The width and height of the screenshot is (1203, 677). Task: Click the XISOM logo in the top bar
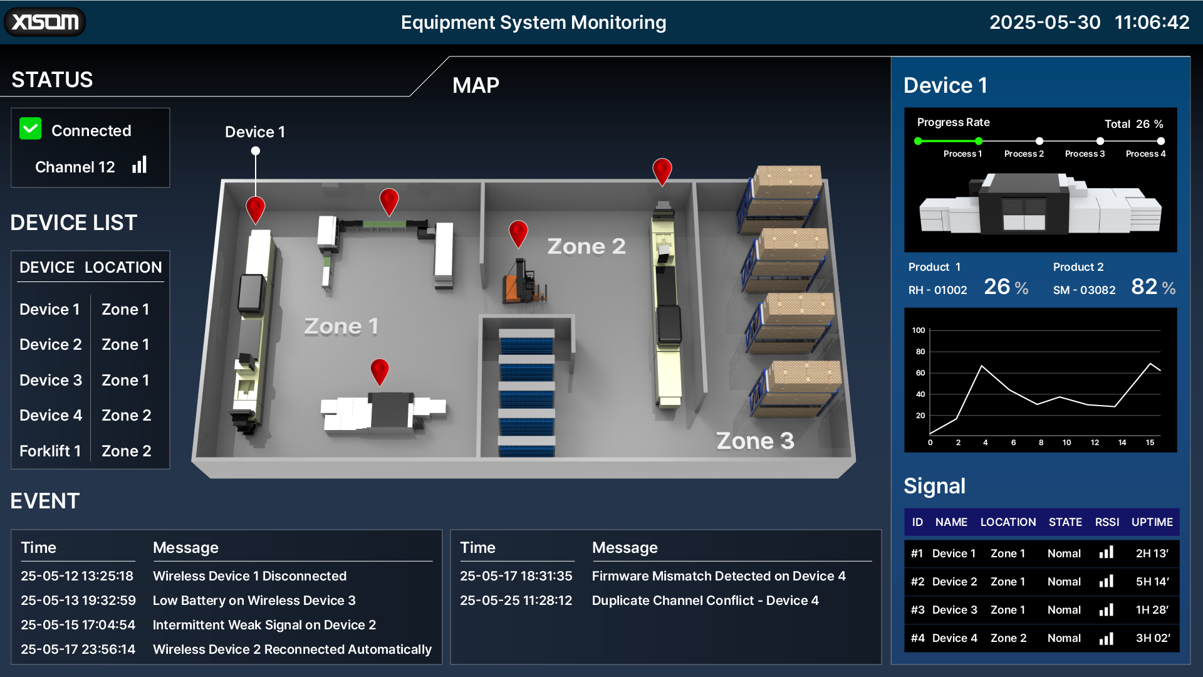coord(44,21)
